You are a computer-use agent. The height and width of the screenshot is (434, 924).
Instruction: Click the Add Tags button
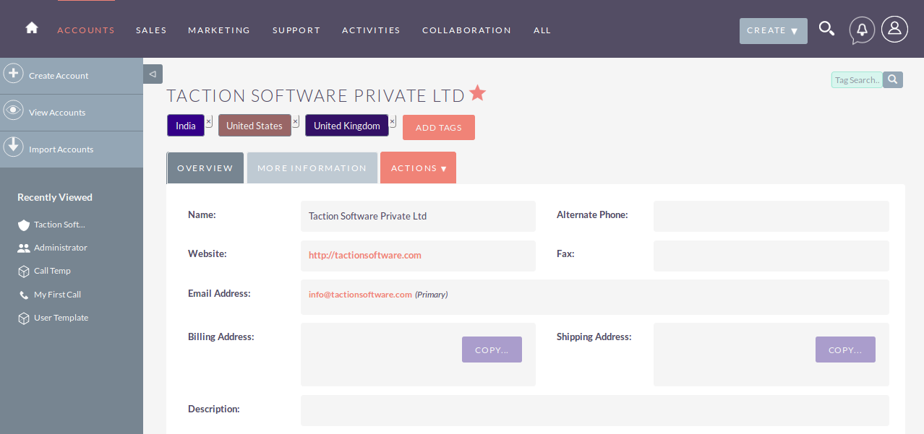click(439, 127)
